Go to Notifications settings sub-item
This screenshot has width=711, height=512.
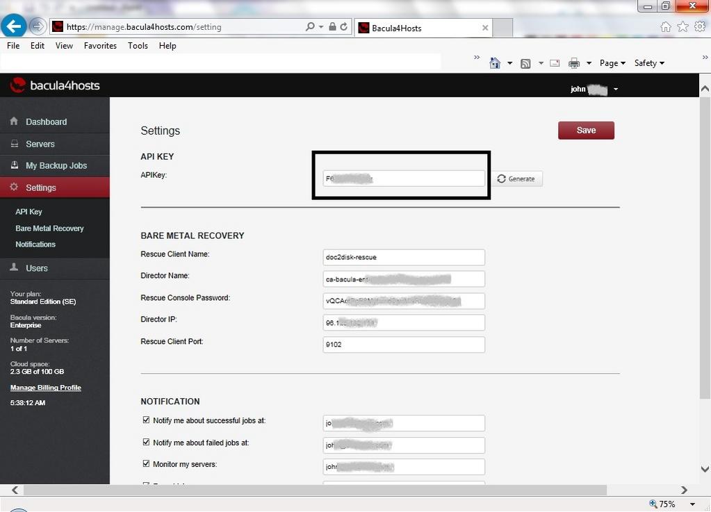[x=35, y=245]
